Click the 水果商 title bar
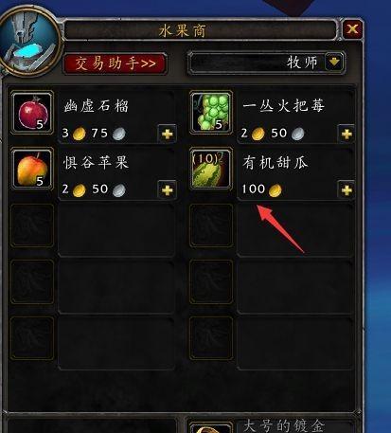The image size is (391, 433). pyautogui.click(x=201, y=30)
